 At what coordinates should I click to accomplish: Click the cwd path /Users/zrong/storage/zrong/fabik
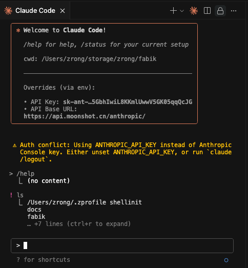99,59
